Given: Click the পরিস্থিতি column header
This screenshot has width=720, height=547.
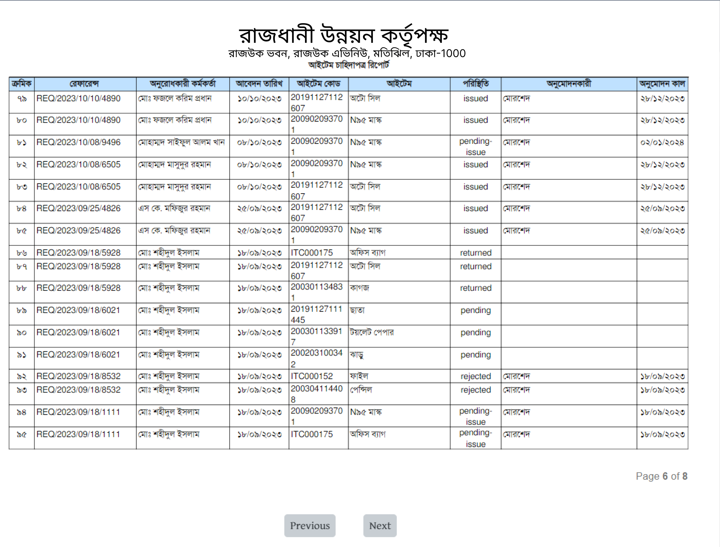Looking at the screenshot, I should point(475,84).
